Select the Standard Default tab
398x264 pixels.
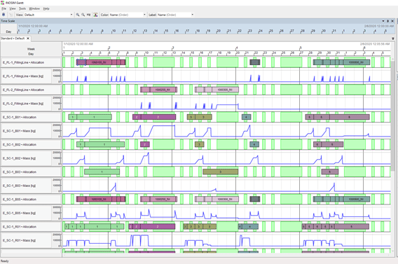tap(13, 39)
